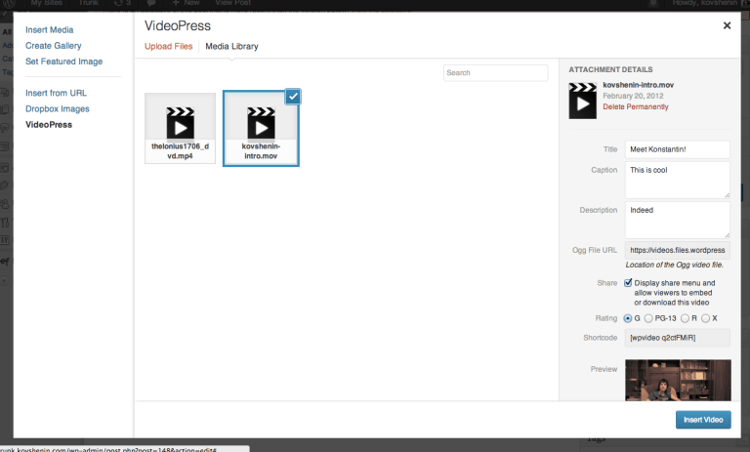This screenshot has height=452, width=750.
Task: Edit the Caption text area
Action: pos(678,180)
